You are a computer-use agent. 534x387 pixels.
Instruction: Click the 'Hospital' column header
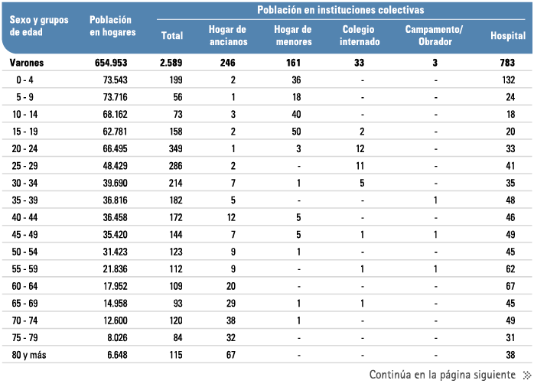point(508,36)
